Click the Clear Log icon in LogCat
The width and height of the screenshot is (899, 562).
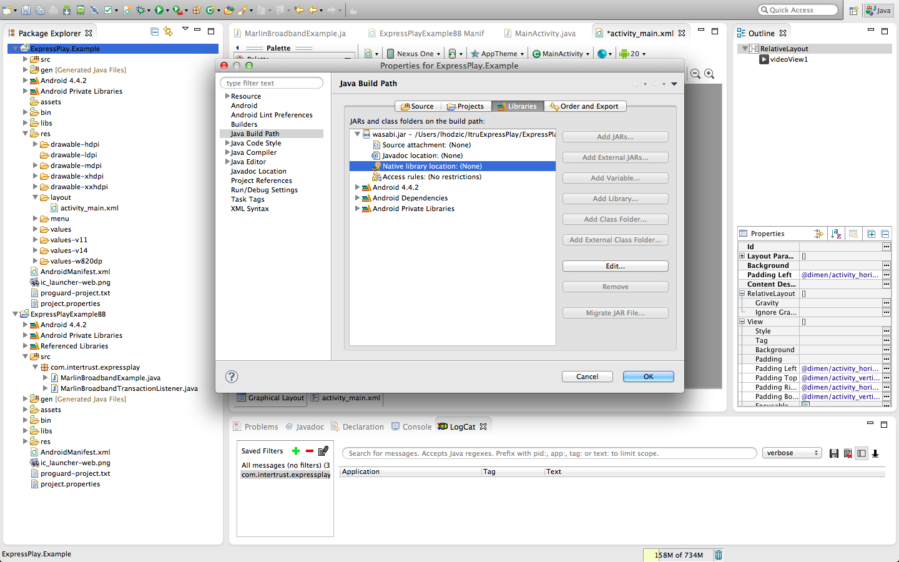pyautogui.click(x=848, y=453)
